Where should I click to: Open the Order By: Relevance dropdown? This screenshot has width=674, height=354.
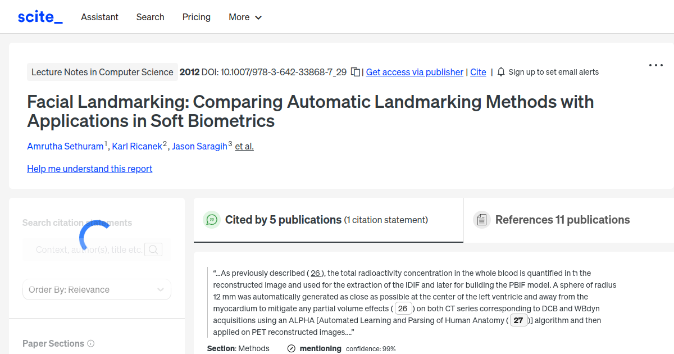tap(97, 289)
